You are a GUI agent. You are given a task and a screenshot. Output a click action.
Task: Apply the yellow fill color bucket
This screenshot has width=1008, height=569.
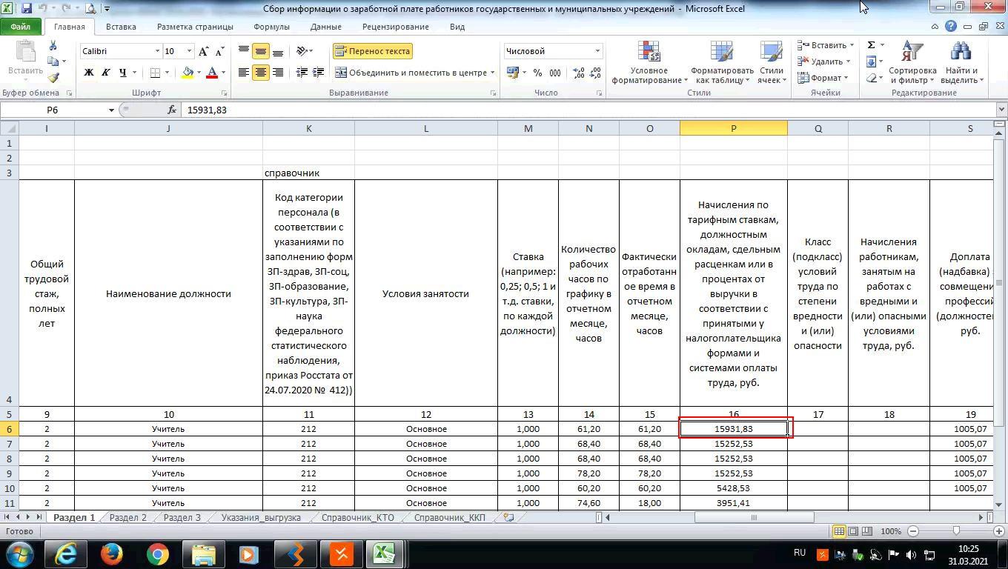[x=188, y=73]
